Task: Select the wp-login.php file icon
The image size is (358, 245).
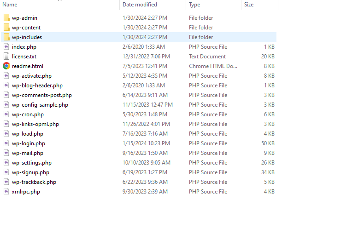Action: 6,143
